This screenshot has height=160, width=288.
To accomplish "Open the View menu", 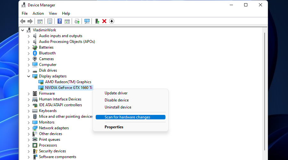I will (x=53, y=13).
